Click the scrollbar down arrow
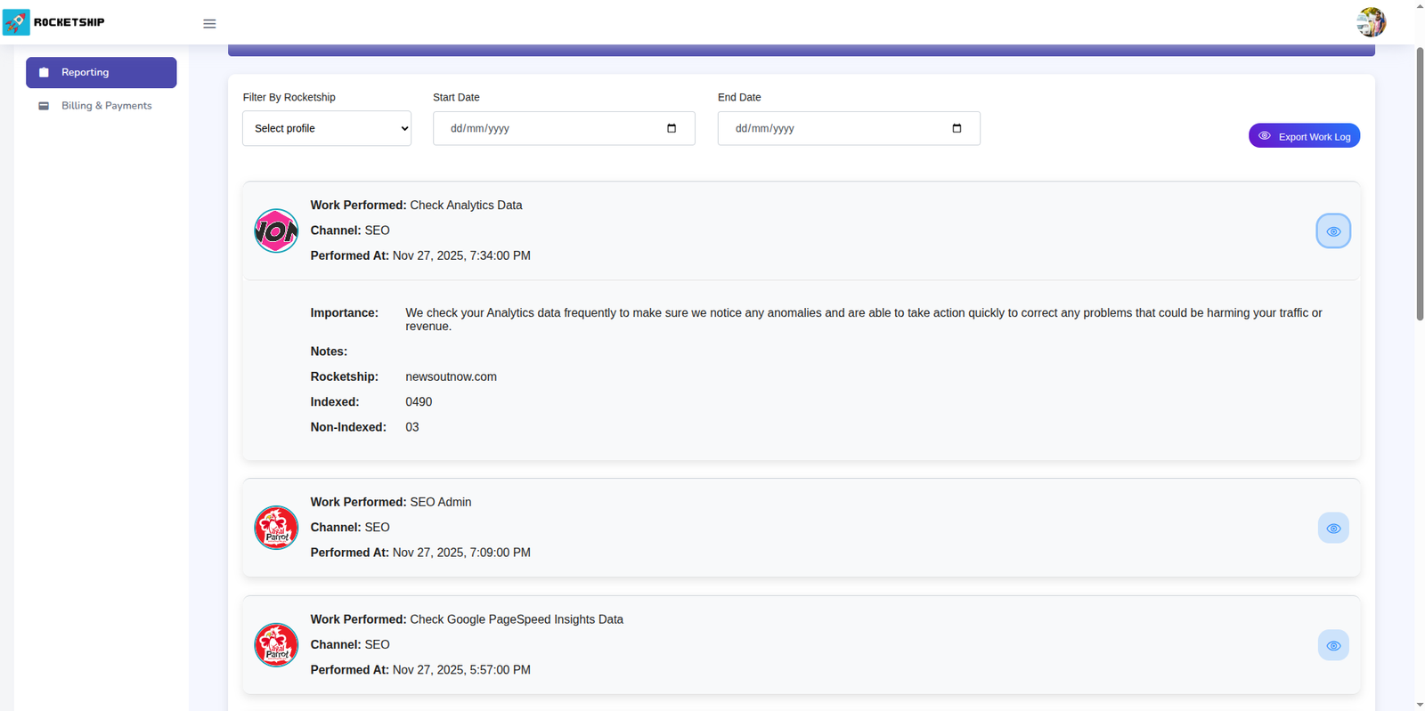The image size is (1425, 711). [x=1420, y=705]
